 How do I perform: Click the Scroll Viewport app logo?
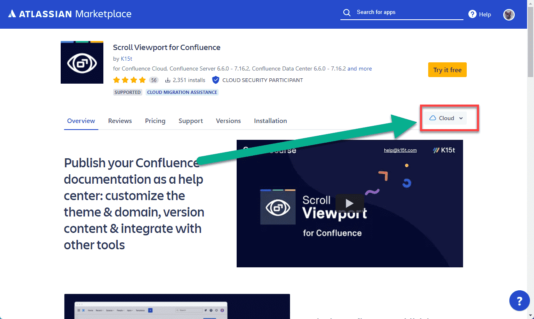click(x=82, y=62)
